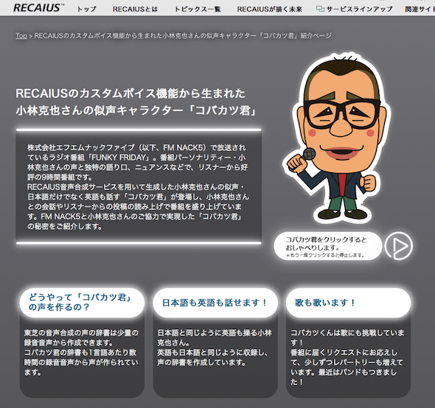Click the microphone held by the character
This screenshot has width=435, height=408.
pyautogui.click(x=309, y=154)
